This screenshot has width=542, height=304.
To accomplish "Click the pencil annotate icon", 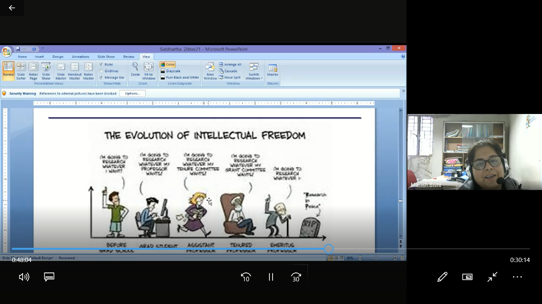I will tap(442, 277).
